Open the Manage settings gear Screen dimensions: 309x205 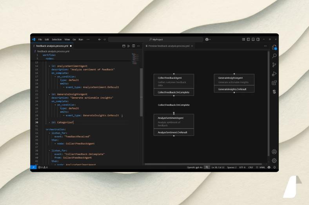[274, 160]
